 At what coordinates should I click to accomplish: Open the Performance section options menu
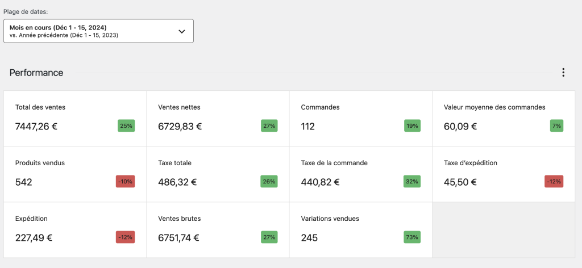pyautogui.click(x=563, y=73)
